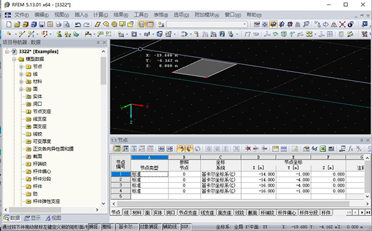This screenshot has height=231, width=372.
Task: Toggle 笛卡尔 in the status bar
Action: 126,227
